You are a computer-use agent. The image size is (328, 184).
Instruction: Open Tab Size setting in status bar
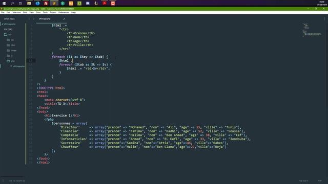click(303, 181)
